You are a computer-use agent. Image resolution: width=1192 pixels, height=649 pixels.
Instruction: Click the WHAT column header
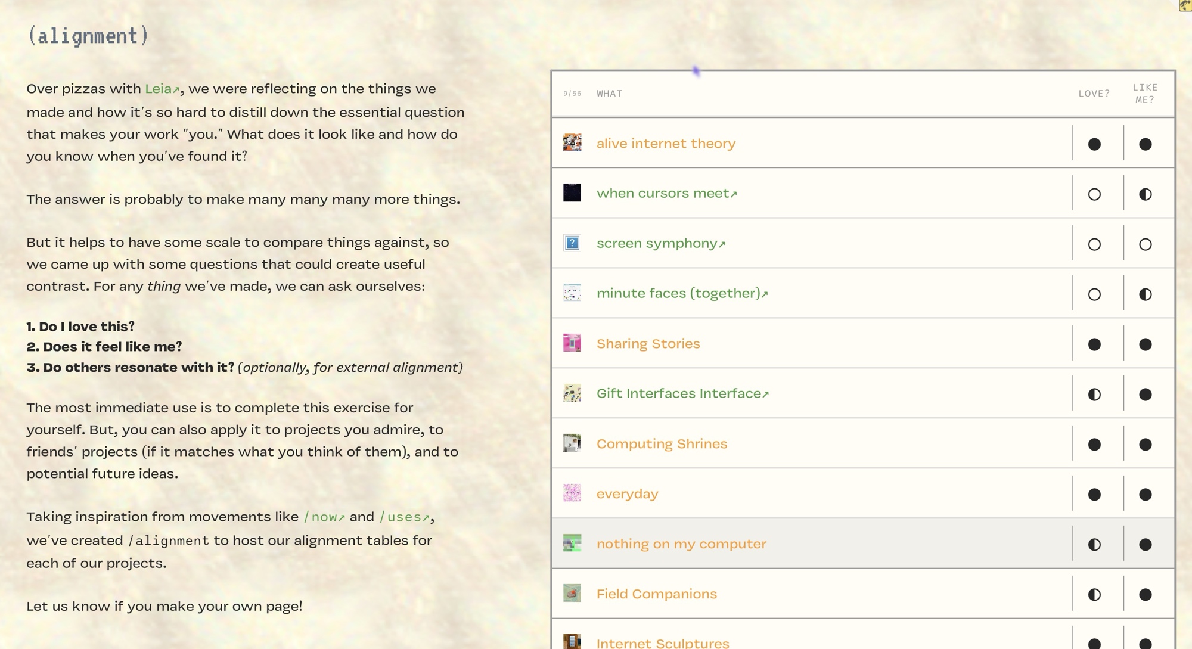[609, 94]
